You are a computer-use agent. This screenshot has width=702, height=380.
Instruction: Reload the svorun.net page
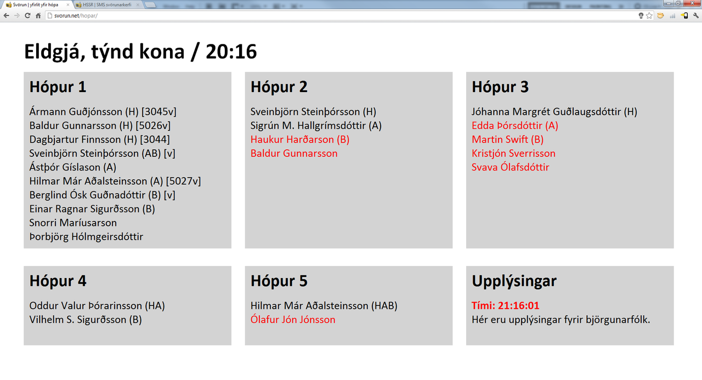tap(27, 15)
